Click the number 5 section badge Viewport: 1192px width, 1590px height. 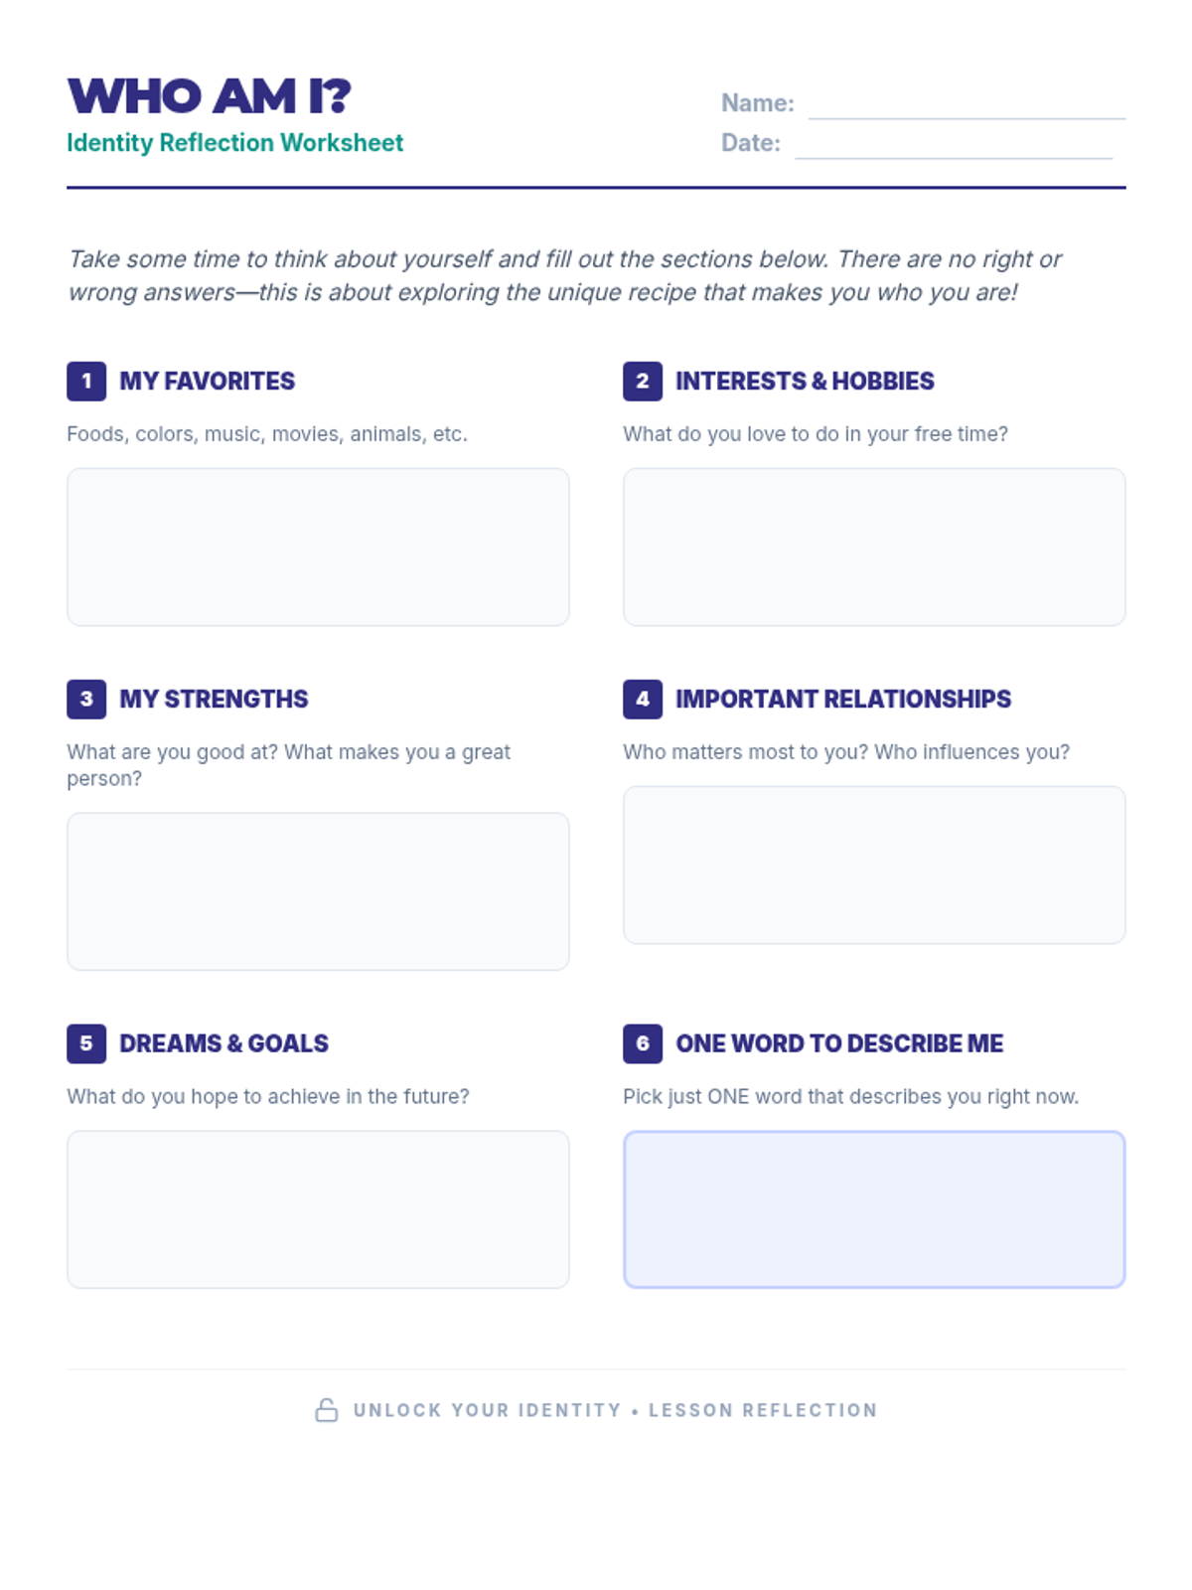coord(86,1043)
